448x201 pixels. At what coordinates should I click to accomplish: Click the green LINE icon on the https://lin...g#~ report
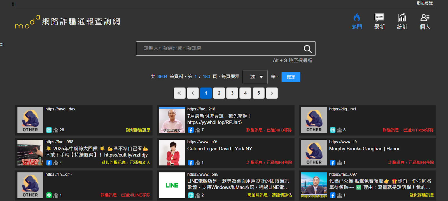[x=49, y=195]
